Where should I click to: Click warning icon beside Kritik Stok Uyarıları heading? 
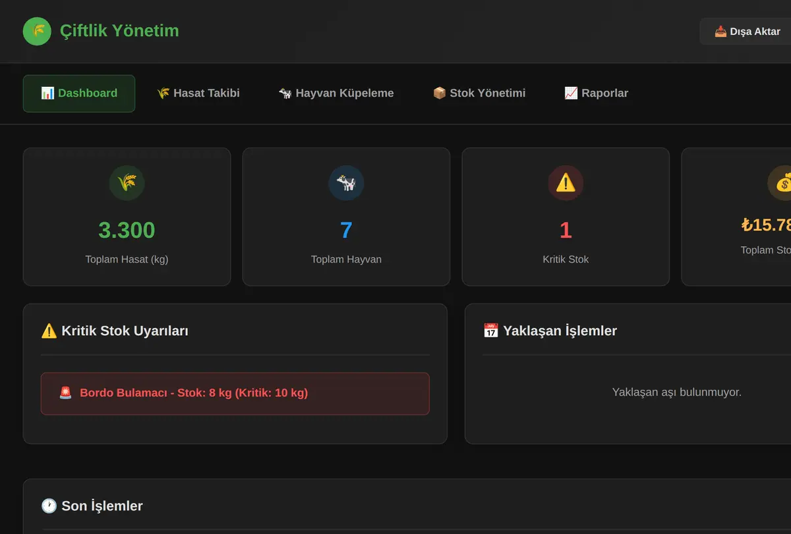click(49, 331)
